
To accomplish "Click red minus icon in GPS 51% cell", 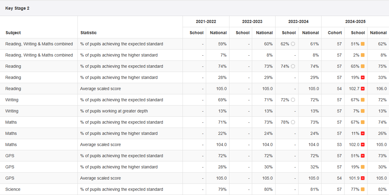I will [x=363, y=156].
